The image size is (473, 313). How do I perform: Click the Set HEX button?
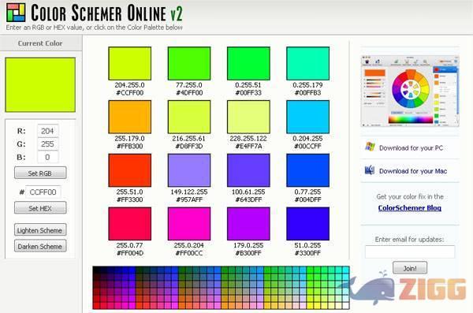40,208
